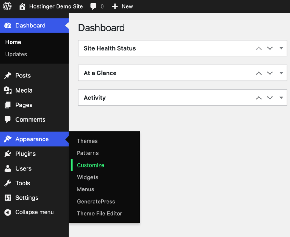Viewport: 290px width, 237px height.
Task: Select the Posts pushpin icon
Action: (x=7, y=75)
